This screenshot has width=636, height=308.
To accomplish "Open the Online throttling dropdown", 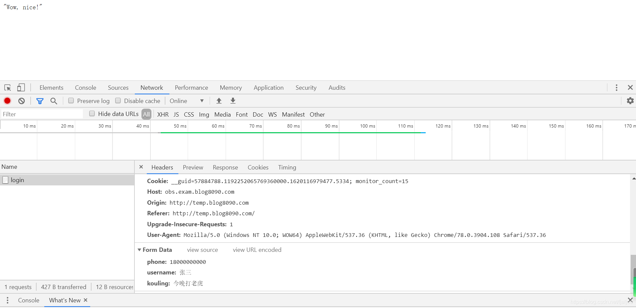I will pyautogui.click(x=187, y=101).
